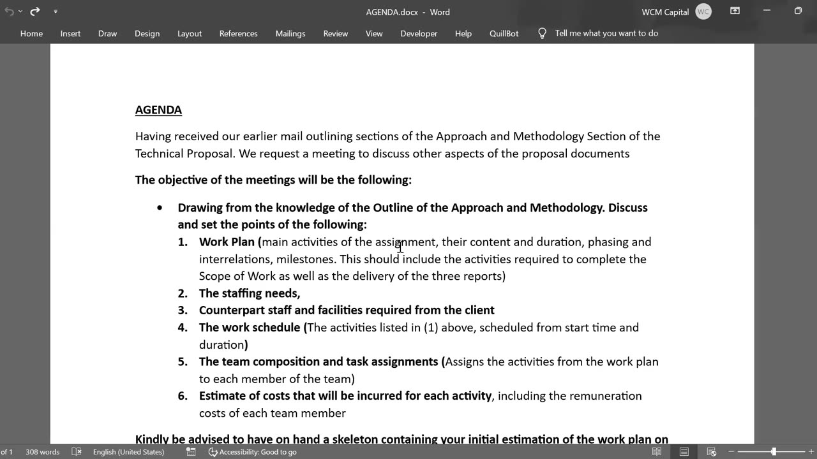Click 'Kindly be advised to have on hand' line
Screen dimensions: 817x459
(x=401, y=439)
